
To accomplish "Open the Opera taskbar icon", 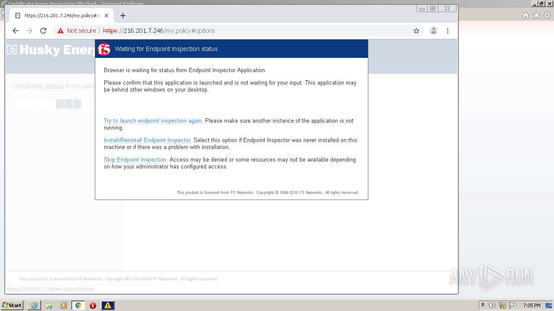I will coord(93,305).
